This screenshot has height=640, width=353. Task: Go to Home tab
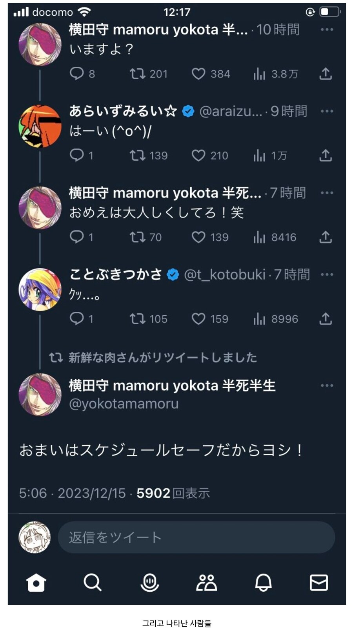[36, 582]
